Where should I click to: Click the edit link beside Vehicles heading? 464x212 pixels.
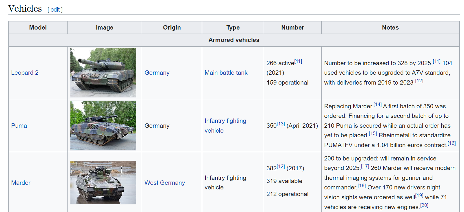tap(55, 10)
